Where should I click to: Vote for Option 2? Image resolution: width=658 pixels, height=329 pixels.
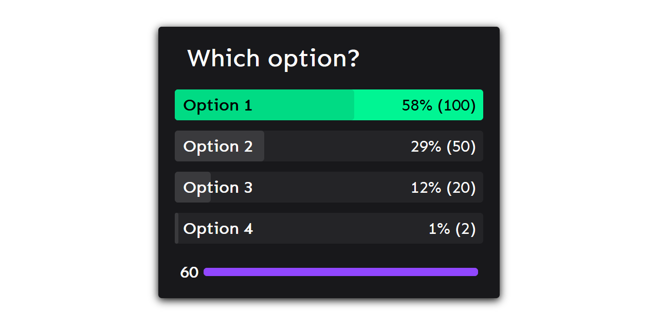329,146
